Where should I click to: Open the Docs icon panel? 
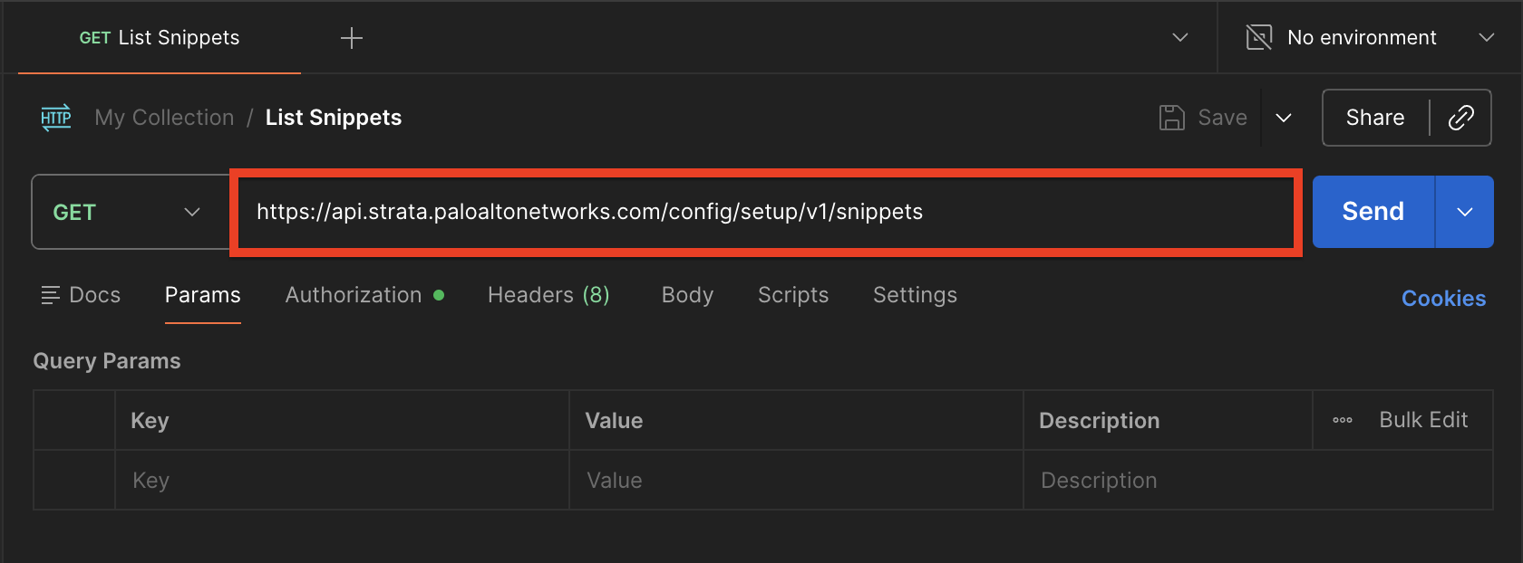(51, 295)
